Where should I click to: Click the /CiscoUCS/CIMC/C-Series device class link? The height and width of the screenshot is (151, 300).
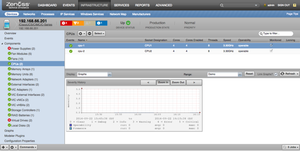[35, 25]
